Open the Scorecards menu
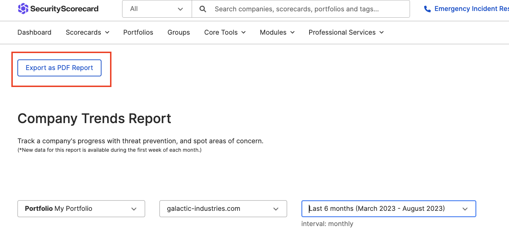The height and width of the screenshot is (237, 509). pyautogui.click(x=87, y=32)
